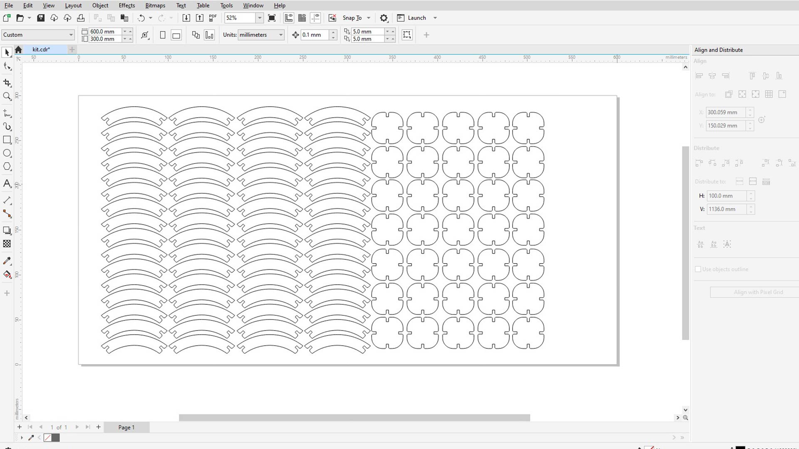Expand the Launch dropdown arrow

click(435, 18)
